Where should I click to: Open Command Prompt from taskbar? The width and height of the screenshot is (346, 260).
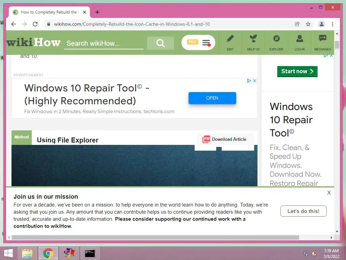pos(90,253)
